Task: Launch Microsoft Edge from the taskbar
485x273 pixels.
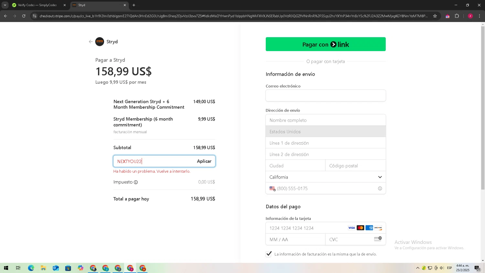Action: pos(31,268)
